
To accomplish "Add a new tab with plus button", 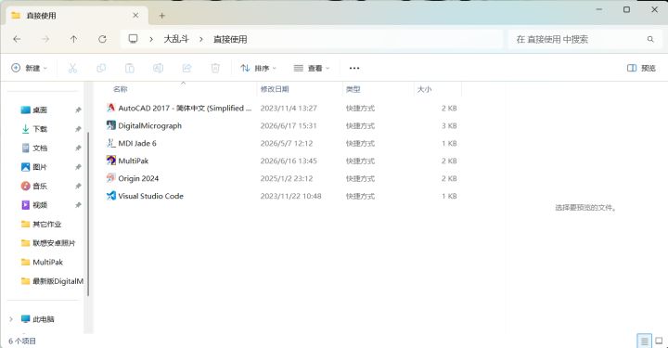I will (161, 16).
